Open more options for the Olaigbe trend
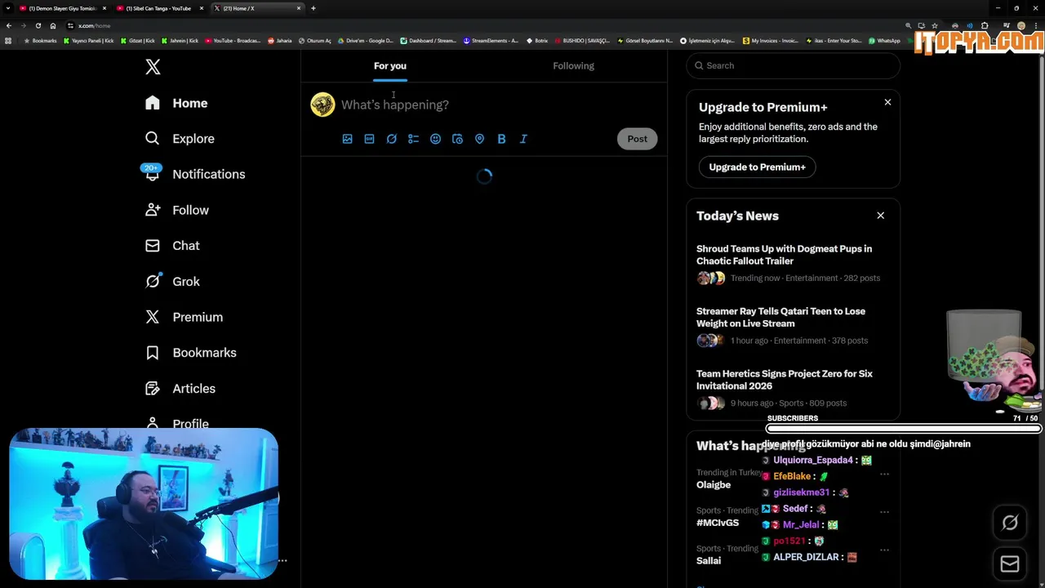The image size is (1045, 588). point(884,474)
